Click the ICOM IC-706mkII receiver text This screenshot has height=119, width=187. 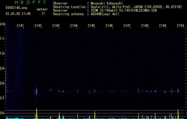pos(124,10)
